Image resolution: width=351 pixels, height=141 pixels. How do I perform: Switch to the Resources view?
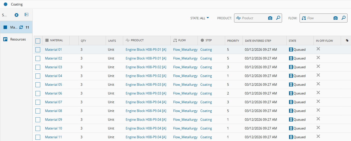[x=18, y=39]
